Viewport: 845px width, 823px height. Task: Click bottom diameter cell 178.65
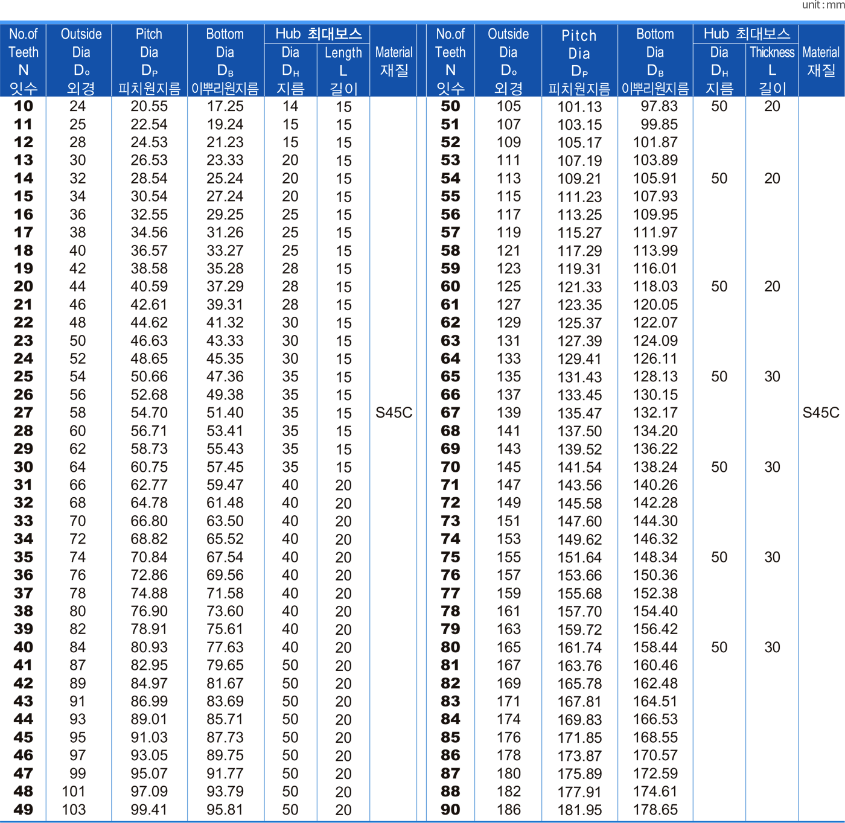655,810
